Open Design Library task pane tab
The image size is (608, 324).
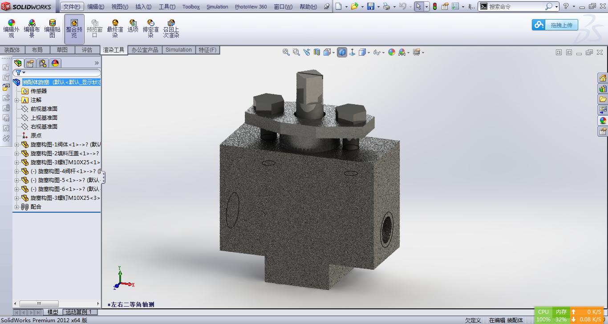point(603,89)
